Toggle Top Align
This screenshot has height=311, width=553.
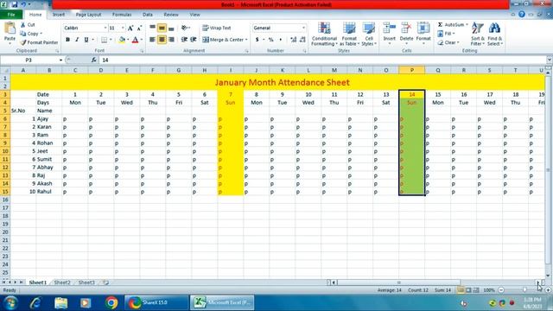152,28
